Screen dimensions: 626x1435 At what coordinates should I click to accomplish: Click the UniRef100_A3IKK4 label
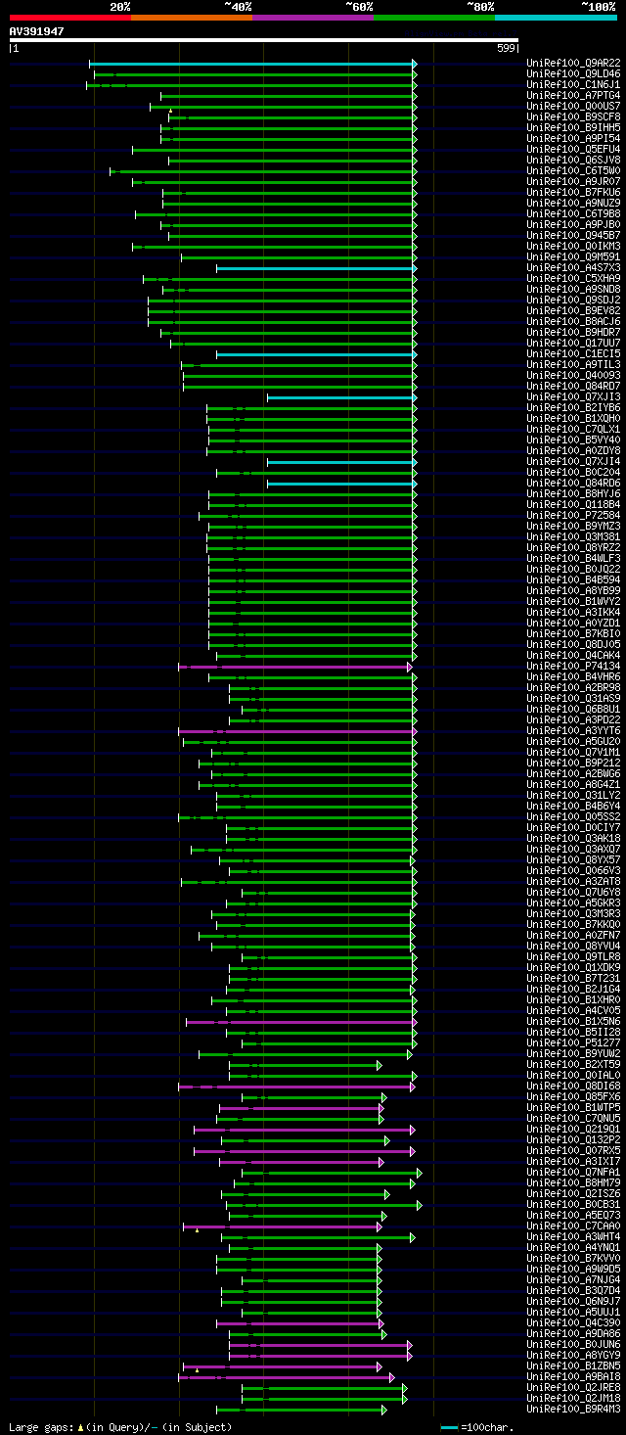pyautogui.click(x=573, y=612)
